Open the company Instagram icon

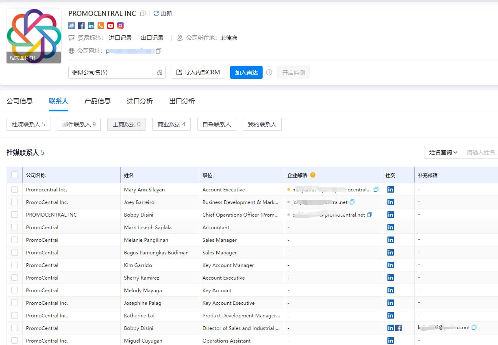tap(120, 26)
